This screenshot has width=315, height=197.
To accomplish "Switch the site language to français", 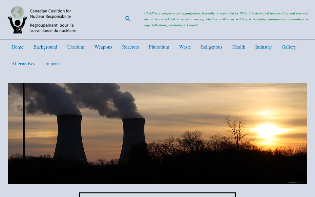I will (53, 64).
